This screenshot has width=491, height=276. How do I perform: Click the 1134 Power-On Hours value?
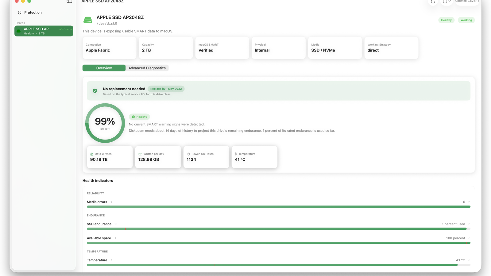coord(191,159)
